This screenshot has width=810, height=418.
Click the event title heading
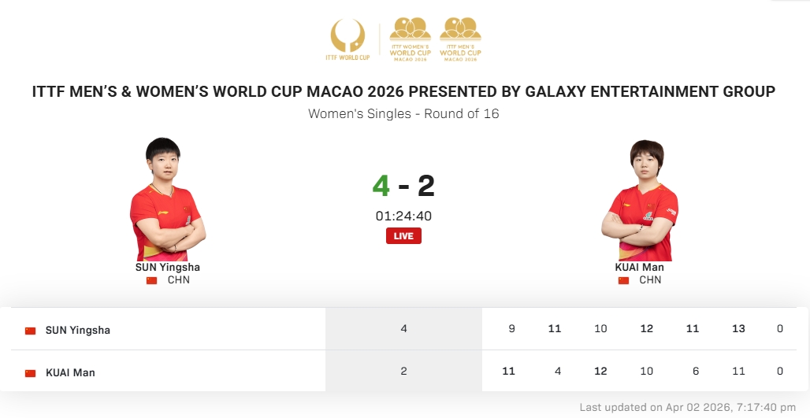pos(403,91)
